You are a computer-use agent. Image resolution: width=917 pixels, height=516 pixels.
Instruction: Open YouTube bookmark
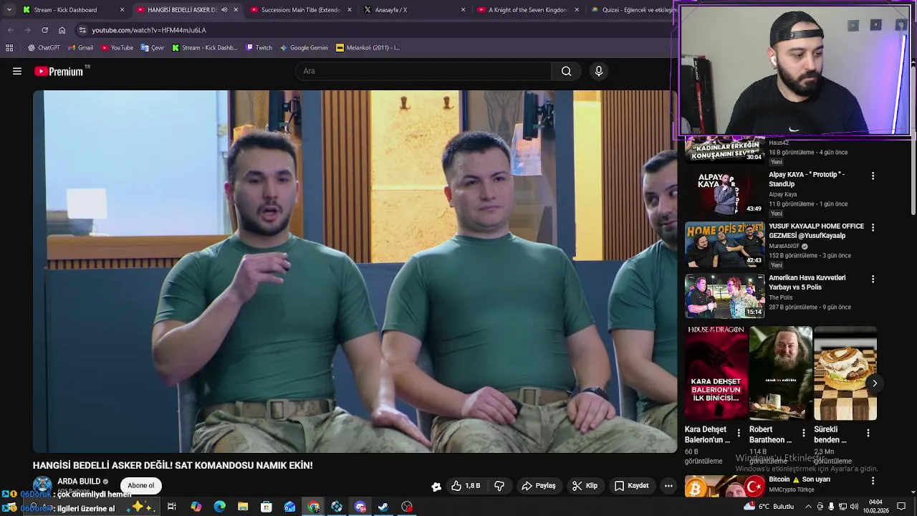coord(117,48)
